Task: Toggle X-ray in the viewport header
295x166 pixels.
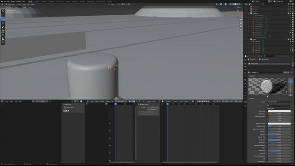Action: coord(230,4)
